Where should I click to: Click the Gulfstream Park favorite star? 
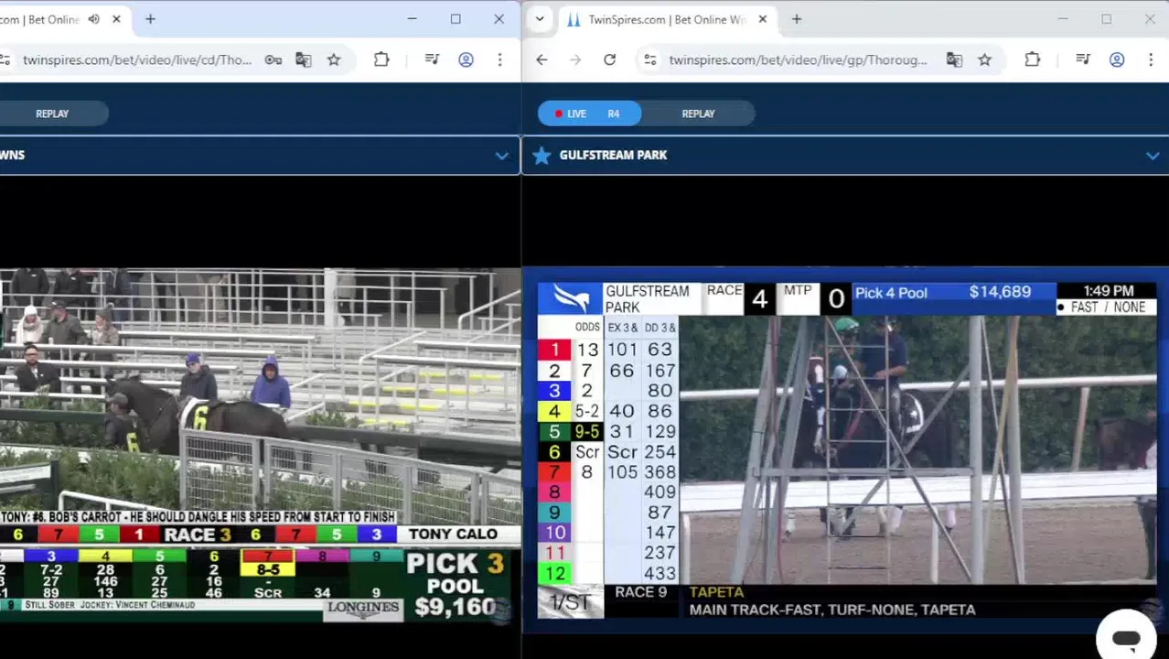(542, 156)
